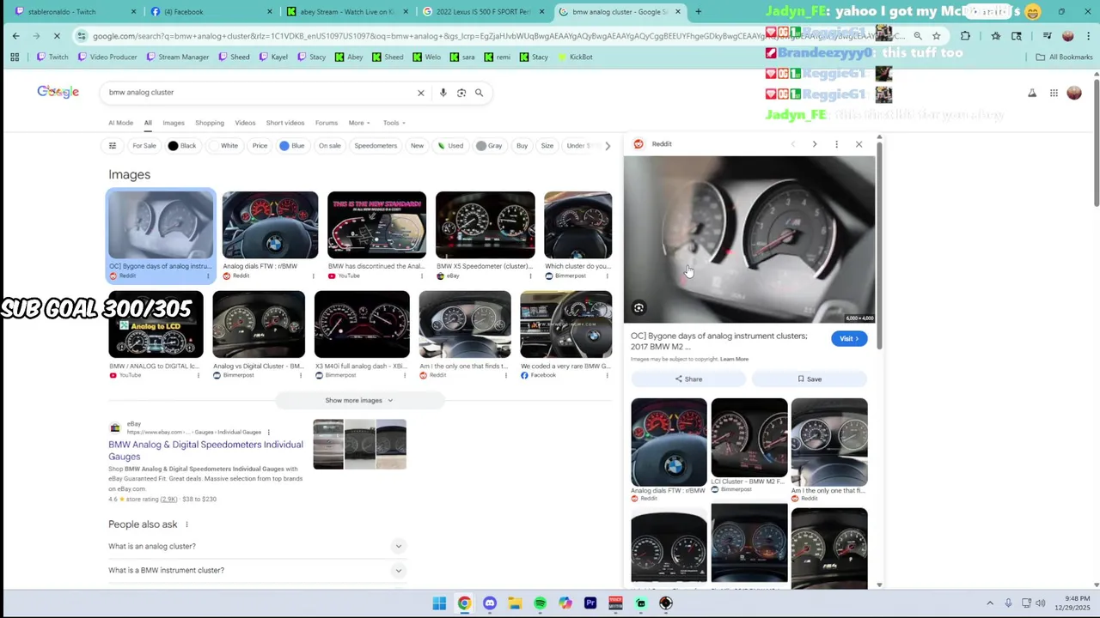
Task: Open search by image camera icon
Action: pyautogui.click(x=461, y=93)
